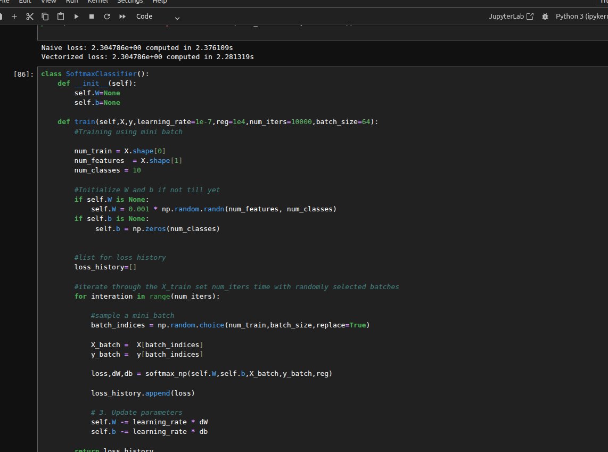Click '#Training using mini batch' comment
Screen dimensions: 608x452
tap(128, 132)
